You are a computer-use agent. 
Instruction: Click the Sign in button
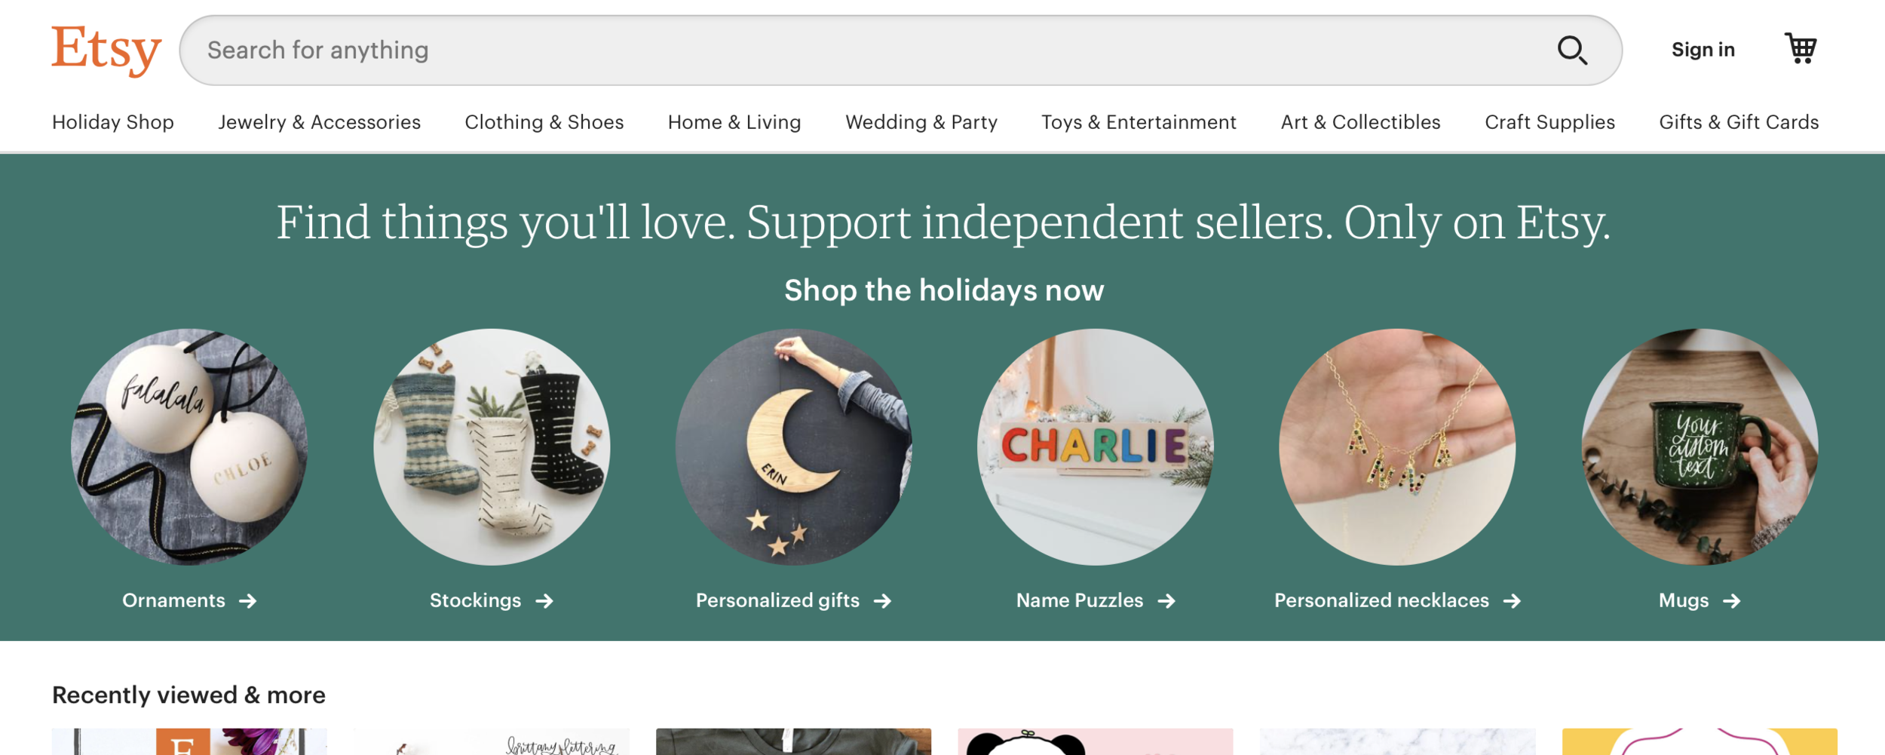[x=1703, y=48]
